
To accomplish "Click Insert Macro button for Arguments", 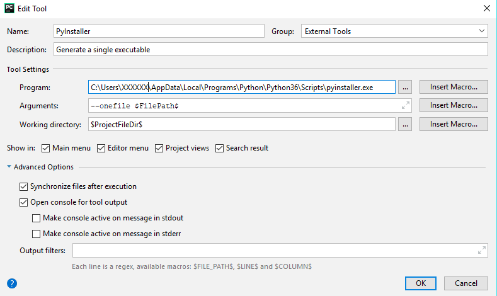I will click(453, 105).
